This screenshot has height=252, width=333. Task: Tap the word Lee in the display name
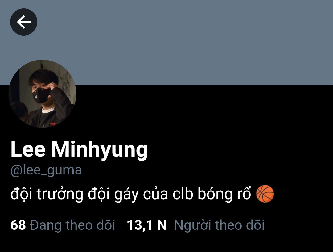pos(28,149)
